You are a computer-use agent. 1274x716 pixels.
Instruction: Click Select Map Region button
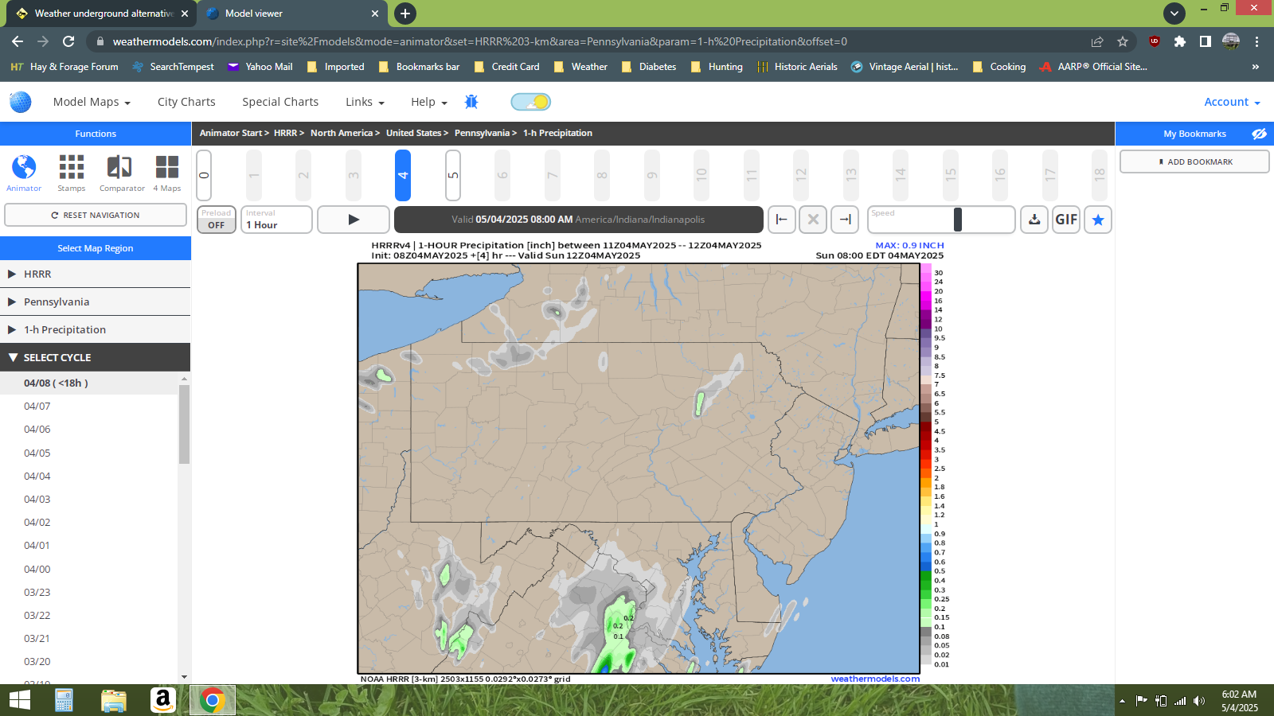(x=96, y=248)
